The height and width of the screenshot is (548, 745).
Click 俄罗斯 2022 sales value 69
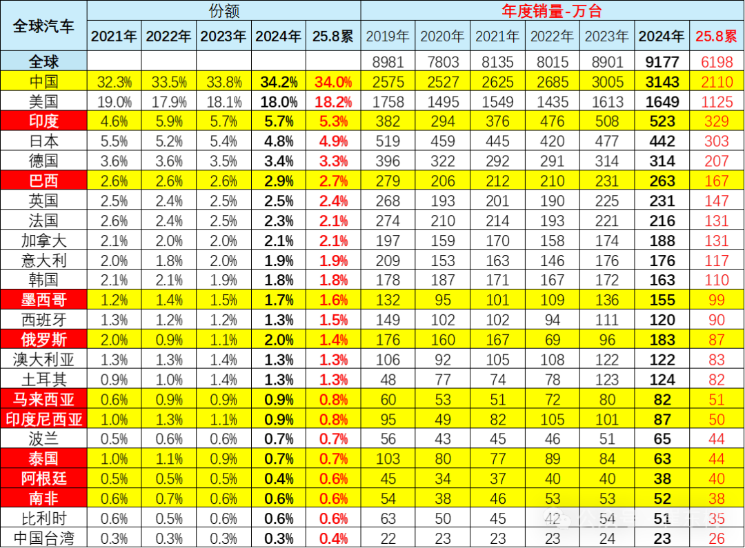coord(552,340)
